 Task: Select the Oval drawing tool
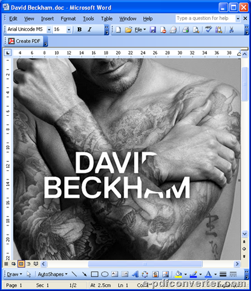click(x=105, y=274)
